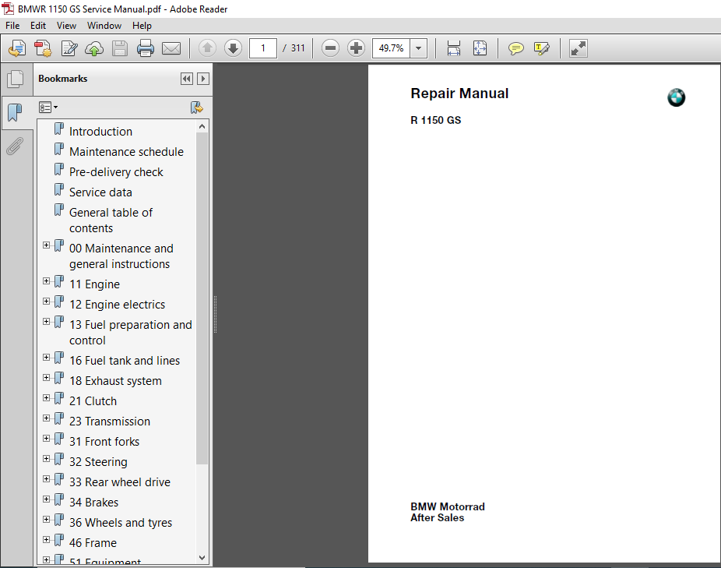This screenshot has height=568, width=721.
Task: Open the bookmark options menu dropdown
Action: (48, 108)
